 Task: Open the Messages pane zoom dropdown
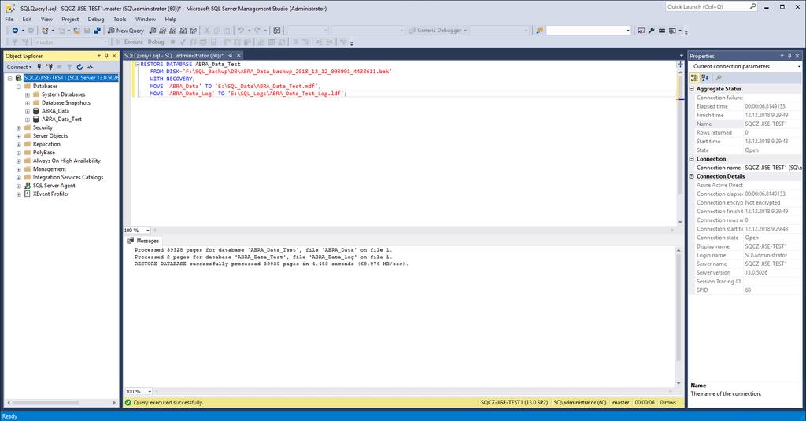click(x=149, y=392)
